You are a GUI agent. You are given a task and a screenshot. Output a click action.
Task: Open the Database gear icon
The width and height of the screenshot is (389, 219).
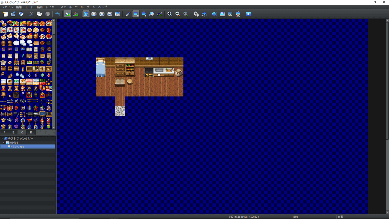click(x=196, y=14)
